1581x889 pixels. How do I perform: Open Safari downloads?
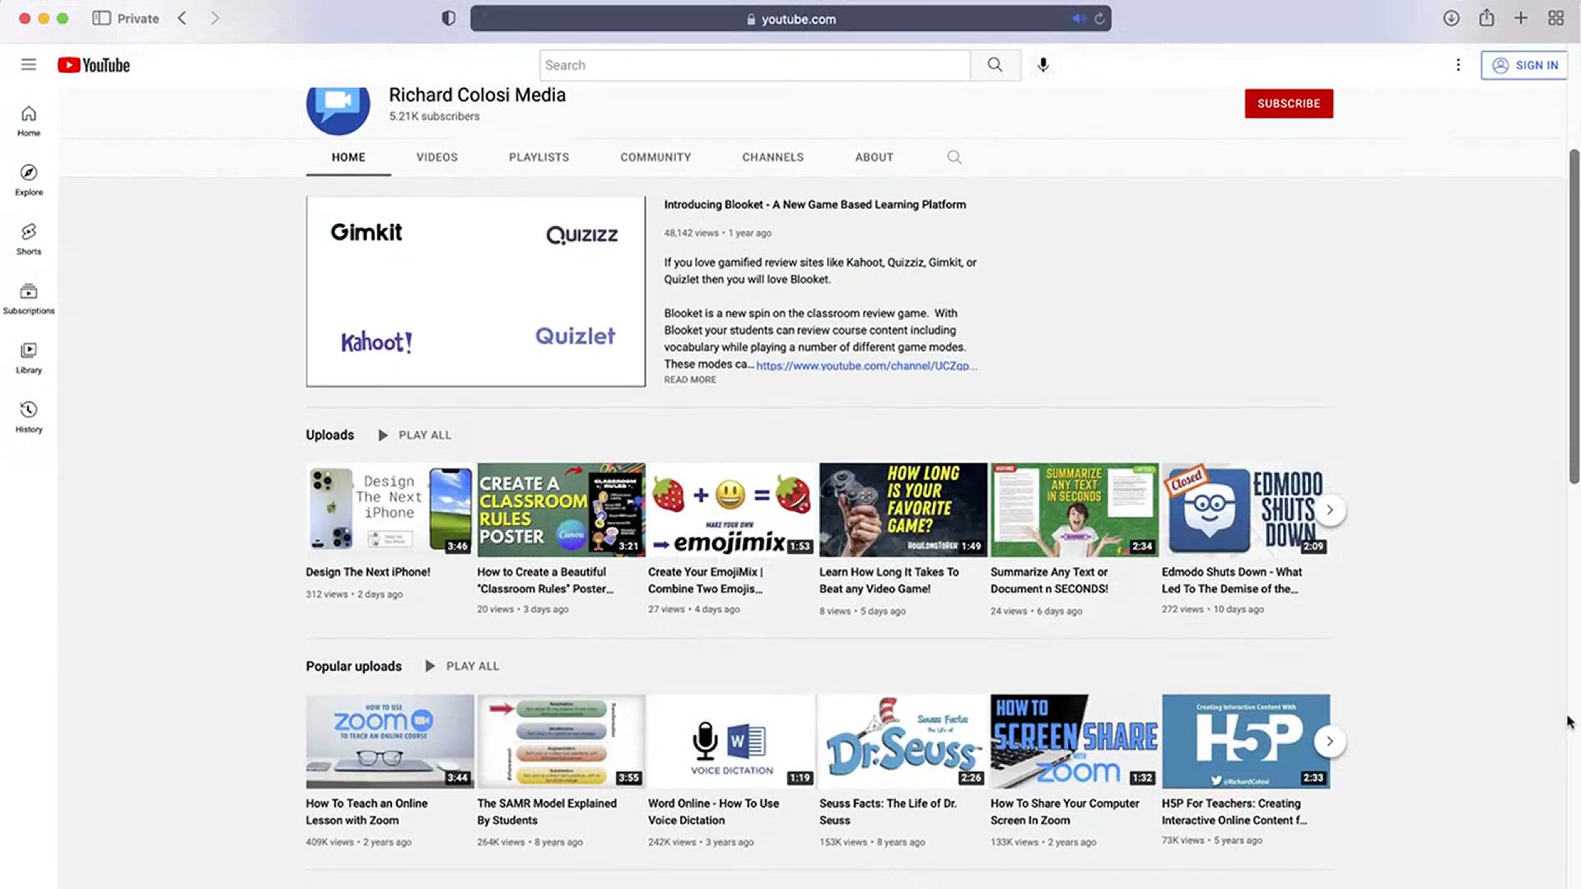(x=1452, y=18)
